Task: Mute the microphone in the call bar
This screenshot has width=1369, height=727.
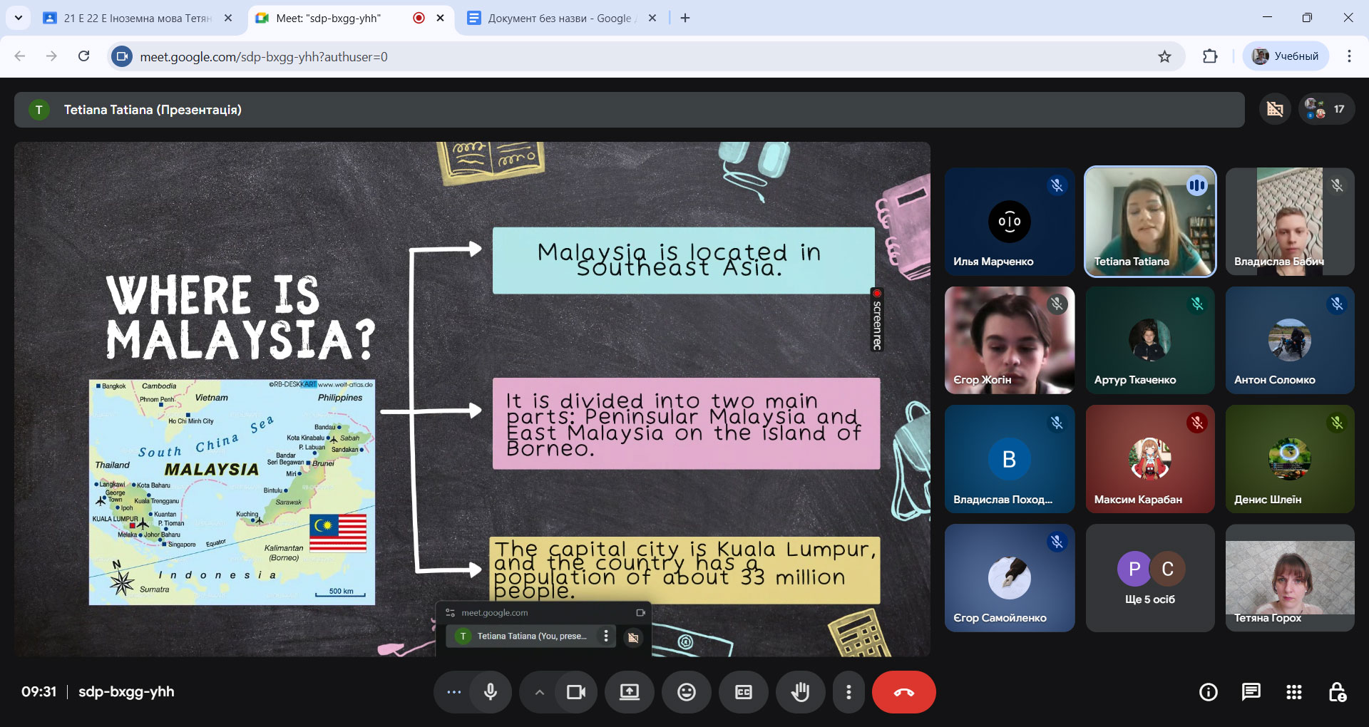Action: [x=491, y=692]
